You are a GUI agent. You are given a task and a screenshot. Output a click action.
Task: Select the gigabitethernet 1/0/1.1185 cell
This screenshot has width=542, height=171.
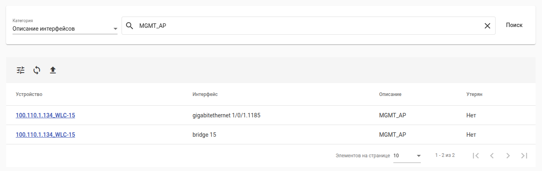pos(227,115)
